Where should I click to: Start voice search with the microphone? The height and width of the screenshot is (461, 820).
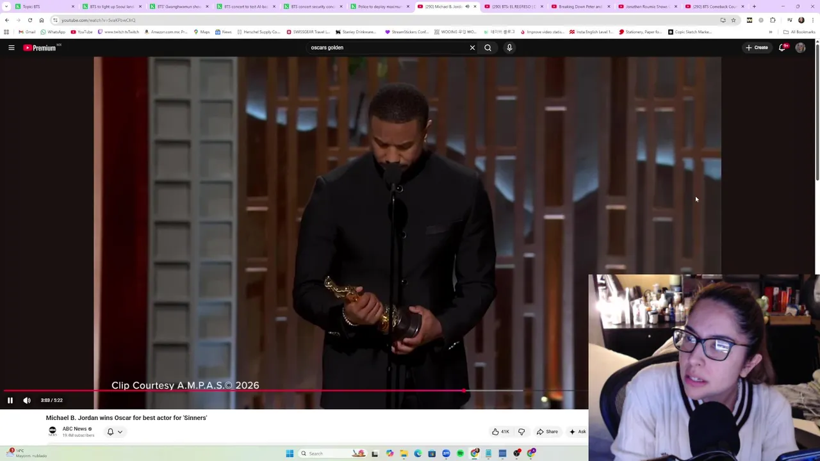coord(509,47)
